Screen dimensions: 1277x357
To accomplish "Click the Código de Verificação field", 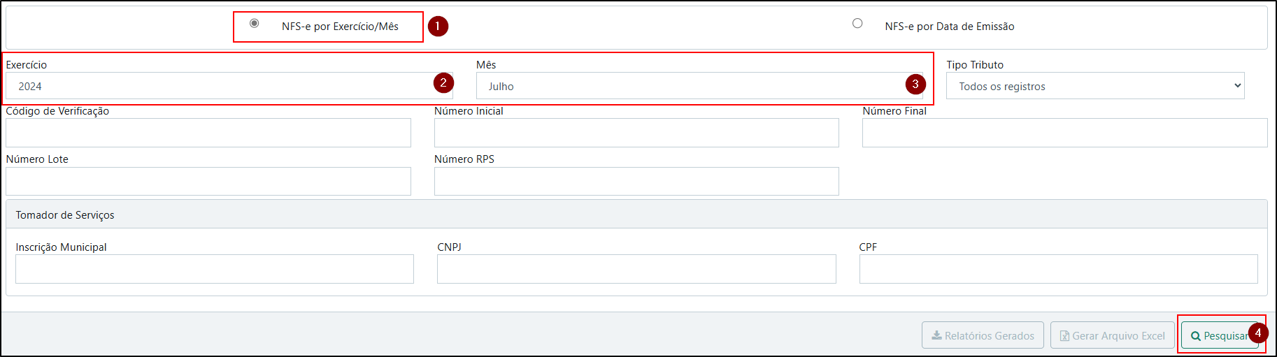I will click(208, 133).
